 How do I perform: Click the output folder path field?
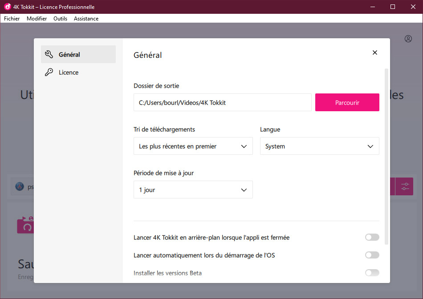[x=223, y=102]
